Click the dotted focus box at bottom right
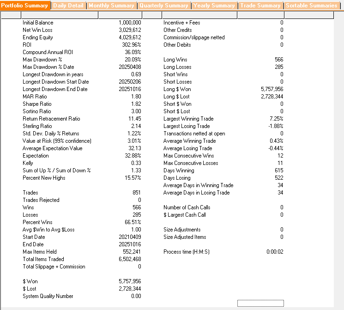This screenshot has height=310, width=344. pos(260,303)
